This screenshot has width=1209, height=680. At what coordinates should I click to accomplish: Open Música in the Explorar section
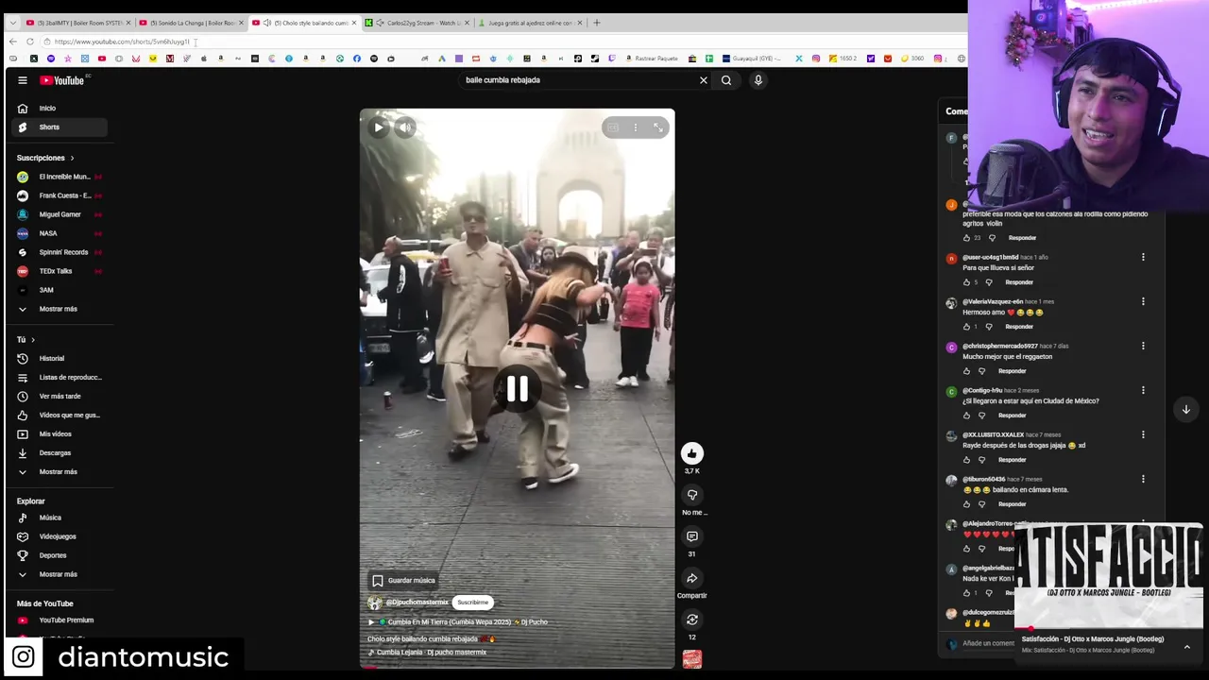tap(59, 518)
